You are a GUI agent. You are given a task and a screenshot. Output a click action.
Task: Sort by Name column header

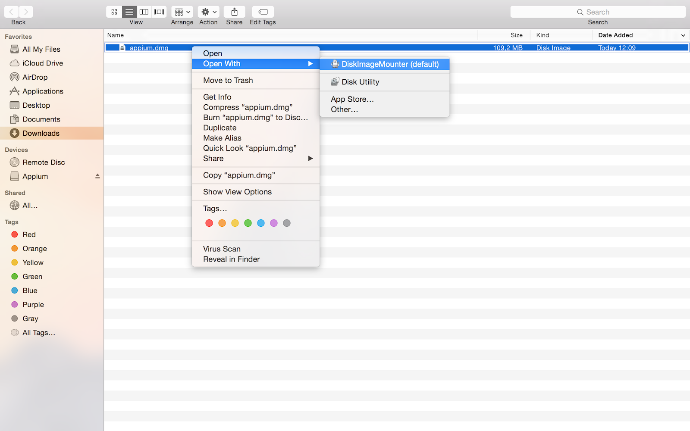pyautogui.click(x=291, y=35)
